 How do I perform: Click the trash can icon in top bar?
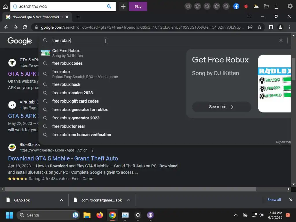coord(276,7)
